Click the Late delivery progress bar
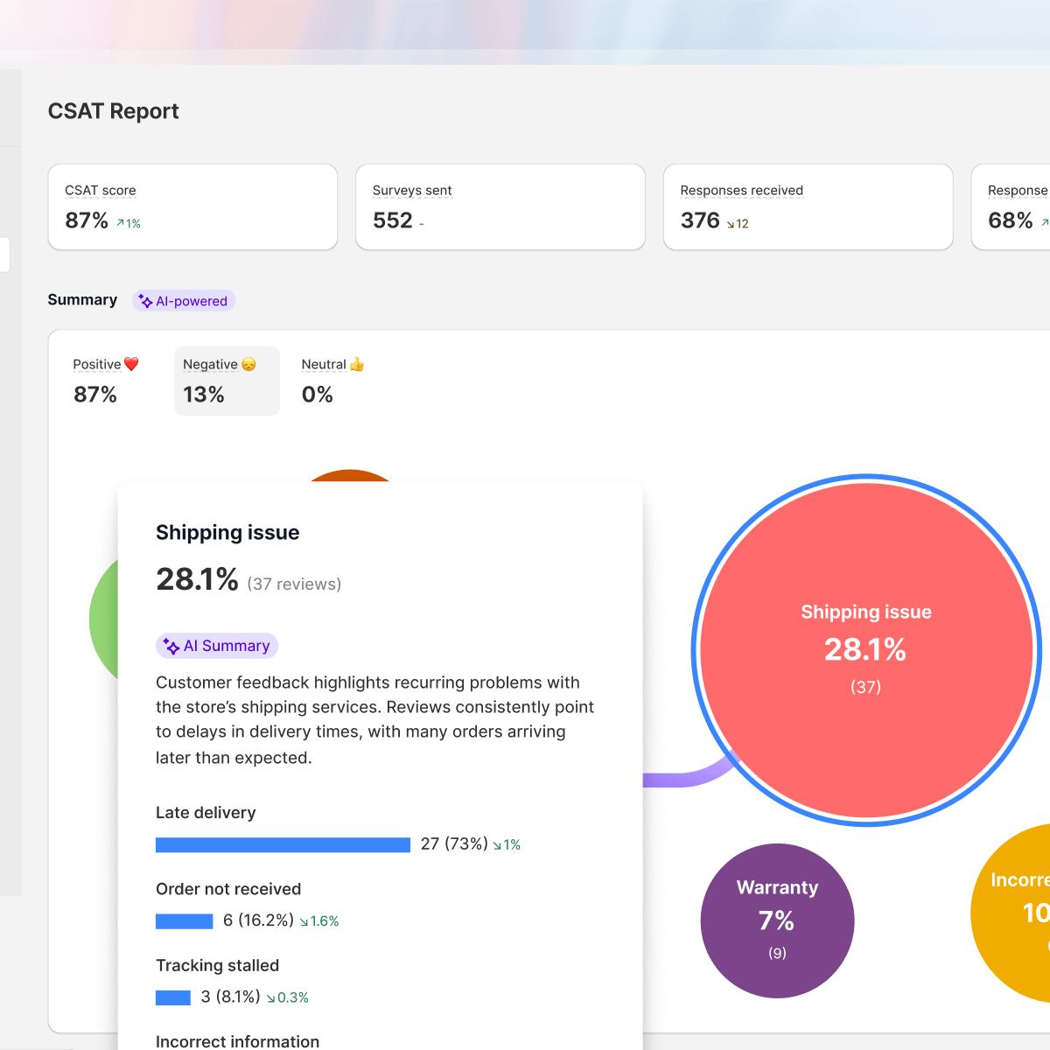 click(283, 844)
